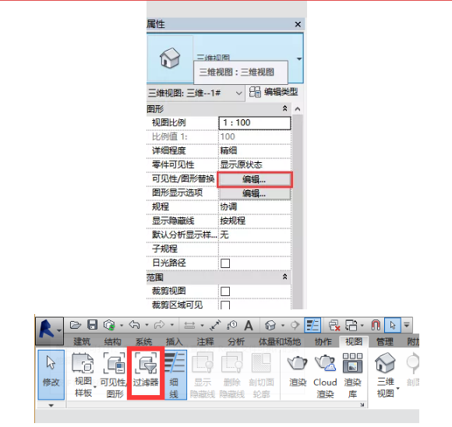Select the Modify (修改) tool
Image resolution: width=452 pixels, height=427 pixels.
pos(51,375)
